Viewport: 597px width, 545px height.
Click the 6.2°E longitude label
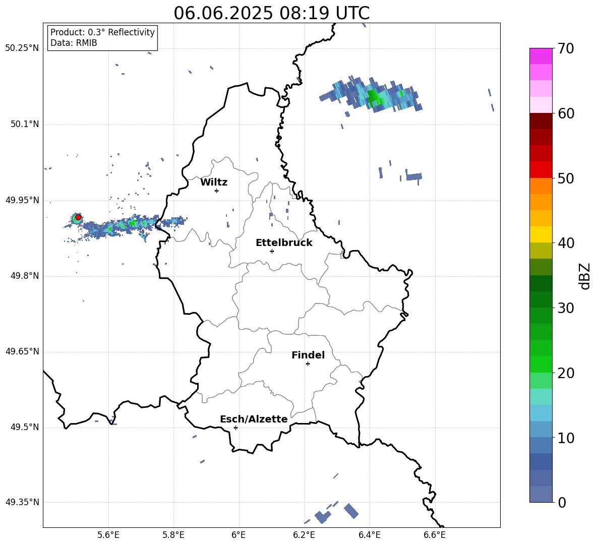pos(304,535)
